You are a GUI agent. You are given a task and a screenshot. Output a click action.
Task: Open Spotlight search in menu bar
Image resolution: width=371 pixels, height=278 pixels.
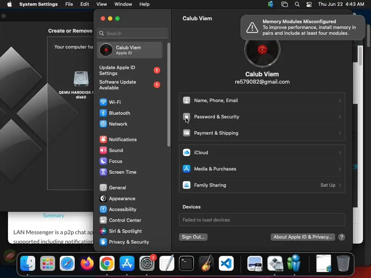297,4
